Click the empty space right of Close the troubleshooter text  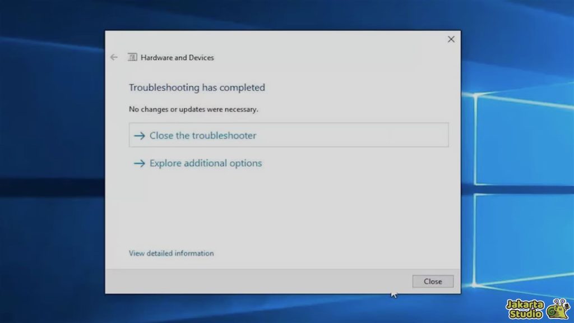tap(353, 136)
